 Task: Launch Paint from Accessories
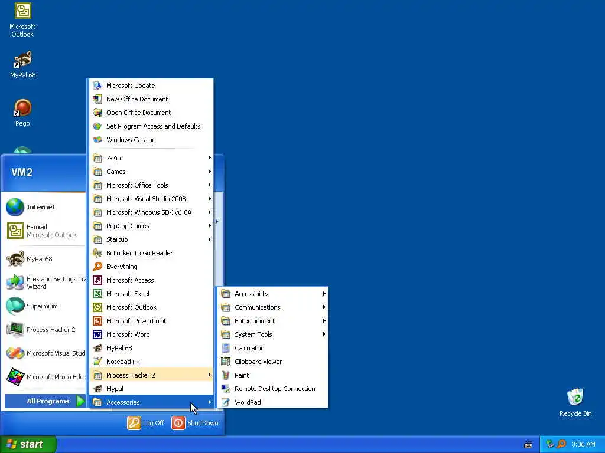273,375
